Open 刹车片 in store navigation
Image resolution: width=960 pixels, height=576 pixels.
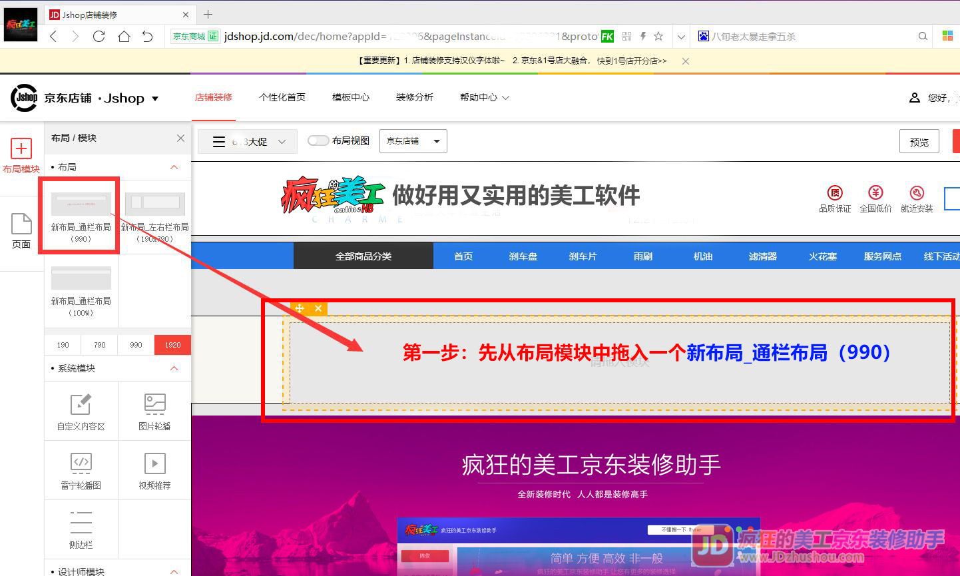click(x=583, y=256)
